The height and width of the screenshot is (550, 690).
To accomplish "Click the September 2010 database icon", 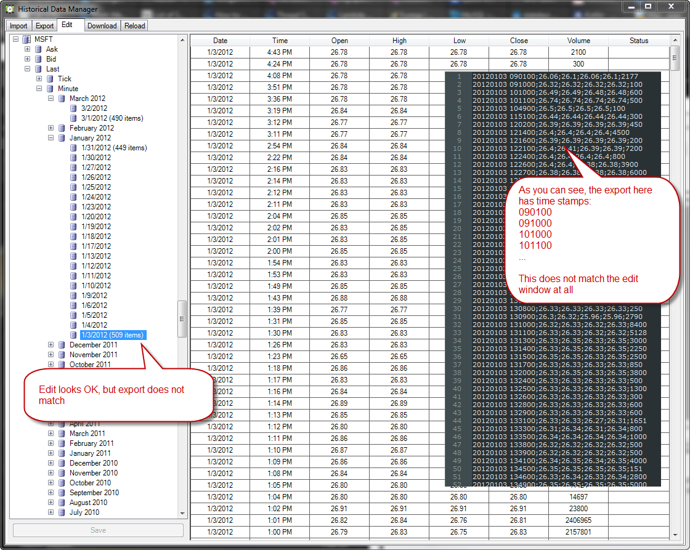I will [62, 492].
